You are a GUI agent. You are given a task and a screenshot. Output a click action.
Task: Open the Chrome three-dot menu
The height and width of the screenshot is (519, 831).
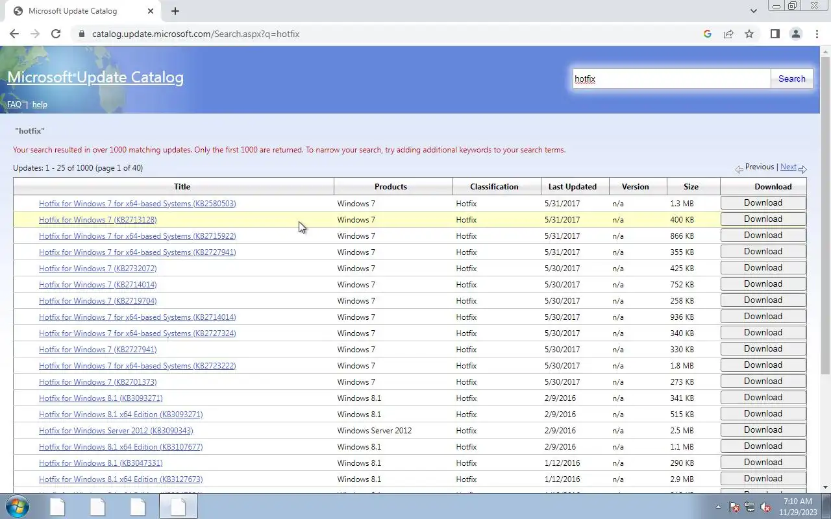816,34
